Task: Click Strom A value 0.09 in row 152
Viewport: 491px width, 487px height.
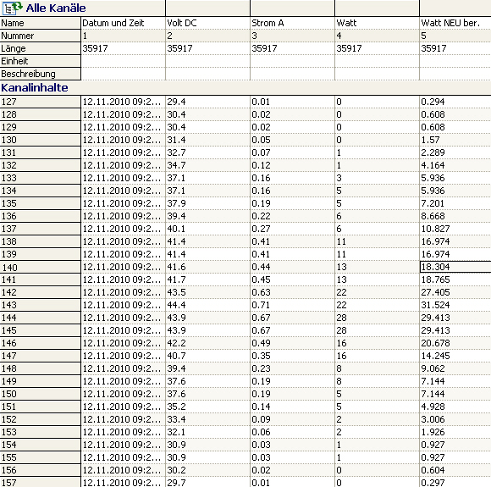Action: 261,419
